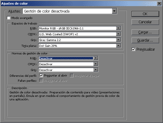Toggle the Previsualizar checkbox

tap(134, 49)
